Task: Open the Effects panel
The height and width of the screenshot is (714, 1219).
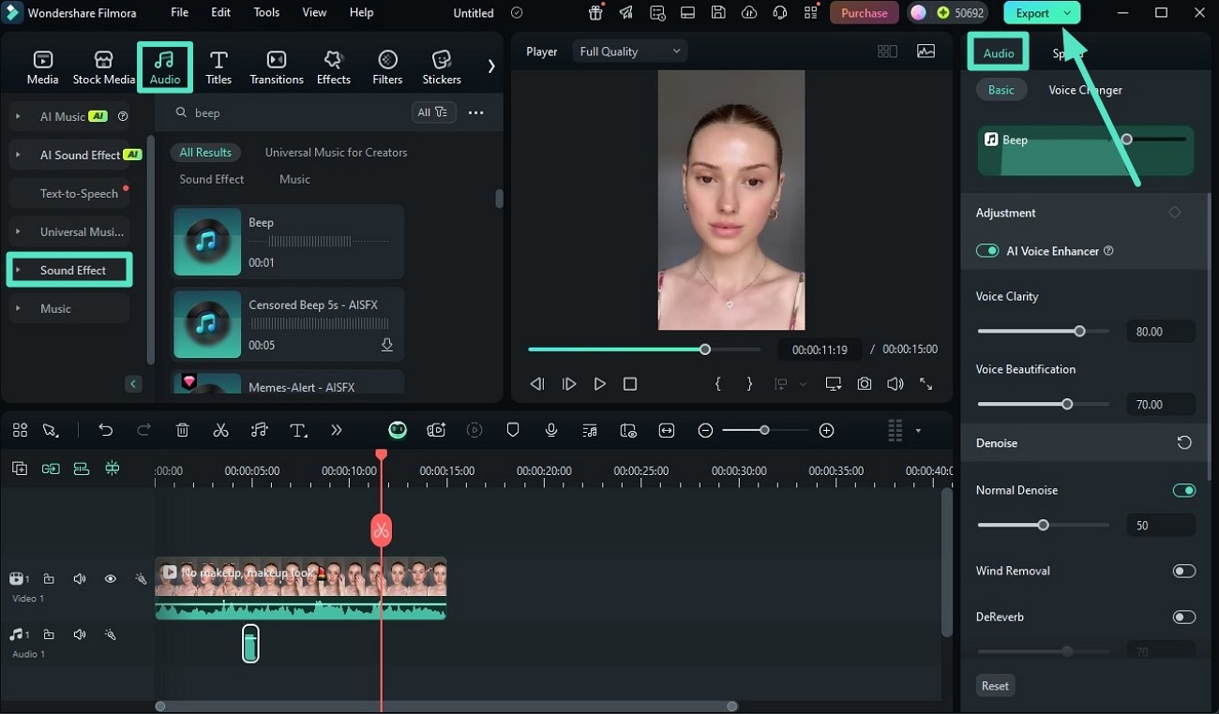Action: coord(333,67)
